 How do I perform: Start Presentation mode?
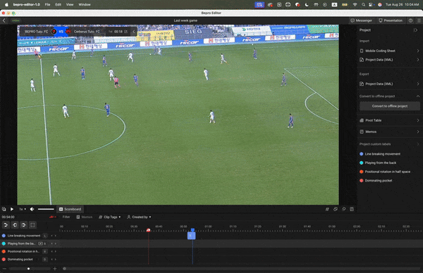tap(391, 20)
